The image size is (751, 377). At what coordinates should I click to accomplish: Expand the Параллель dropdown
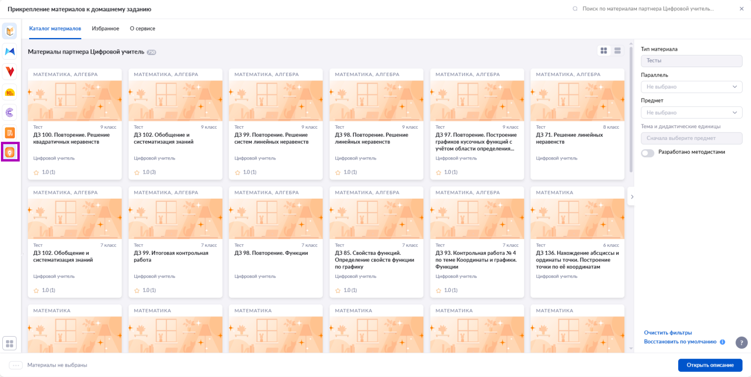691,87
